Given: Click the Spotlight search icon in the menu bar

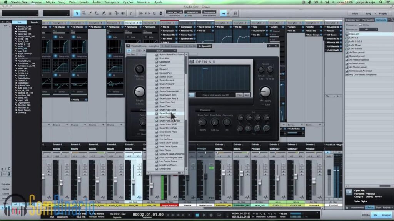Looking at the screenshot, I should (381, 2).
